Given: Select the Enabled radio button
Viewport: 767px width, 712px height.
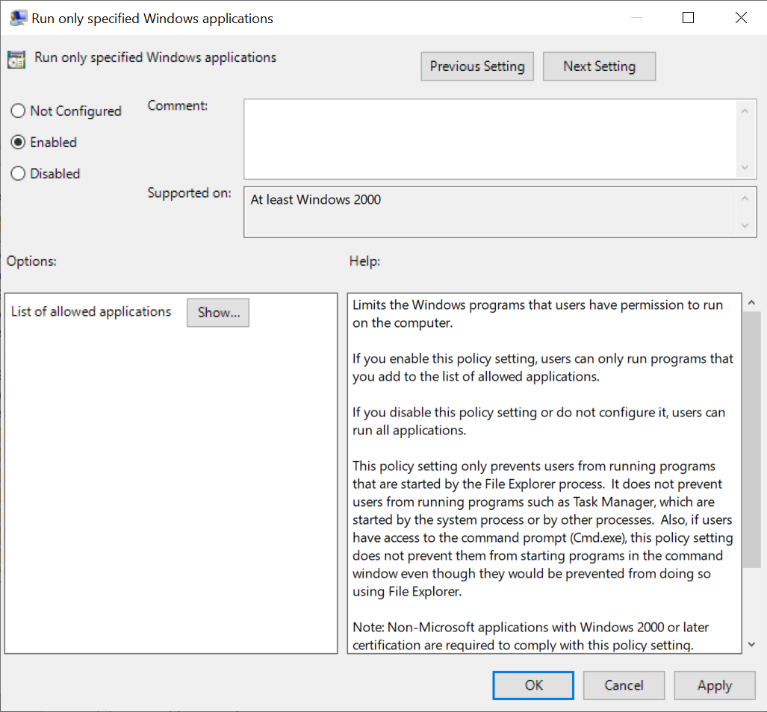Looking at the screenshot, I should click(18, 142).
